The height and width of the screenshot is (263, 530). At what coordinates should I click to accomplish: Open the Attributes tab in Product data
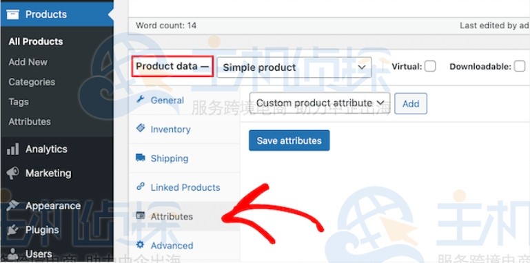tap(172, 216)
